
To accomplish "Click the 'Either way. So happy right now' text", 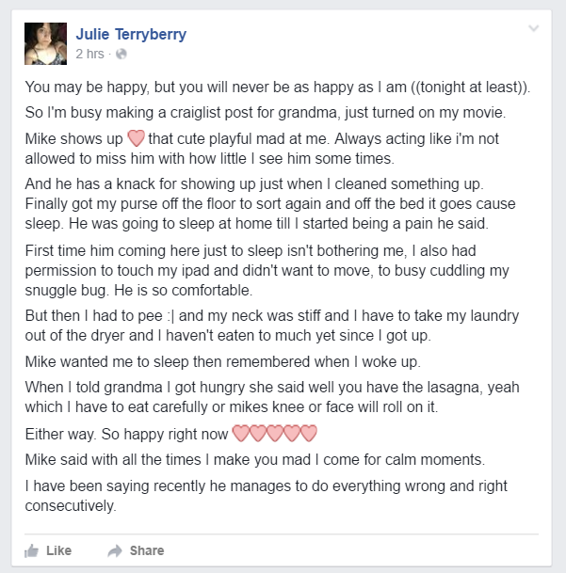I will click(126, 434).
